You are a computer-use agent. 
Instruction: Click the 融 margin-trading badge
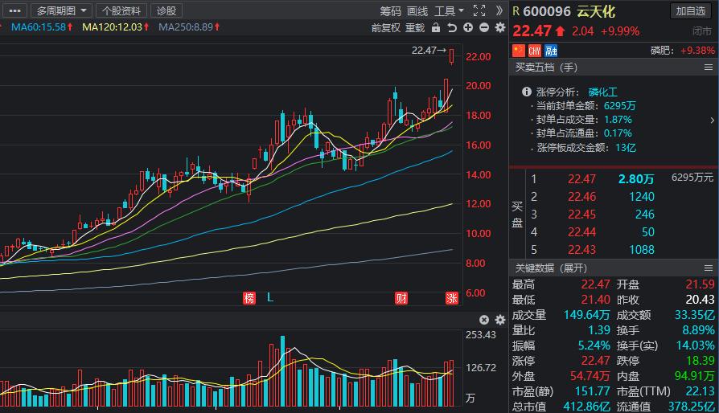tap(551, 50)
